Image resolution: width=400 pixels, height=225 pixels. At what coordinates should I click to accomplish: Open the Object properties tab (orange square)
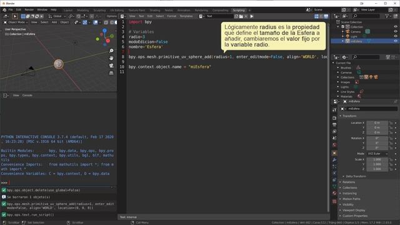pyautogui.click(x=334, y=153)
